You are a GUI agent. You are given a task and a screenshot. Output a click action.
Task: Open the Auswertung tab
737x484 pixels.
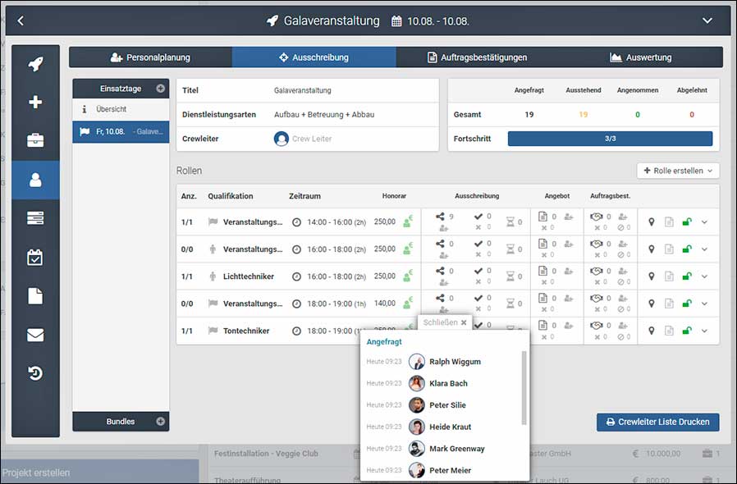point(640,57)
